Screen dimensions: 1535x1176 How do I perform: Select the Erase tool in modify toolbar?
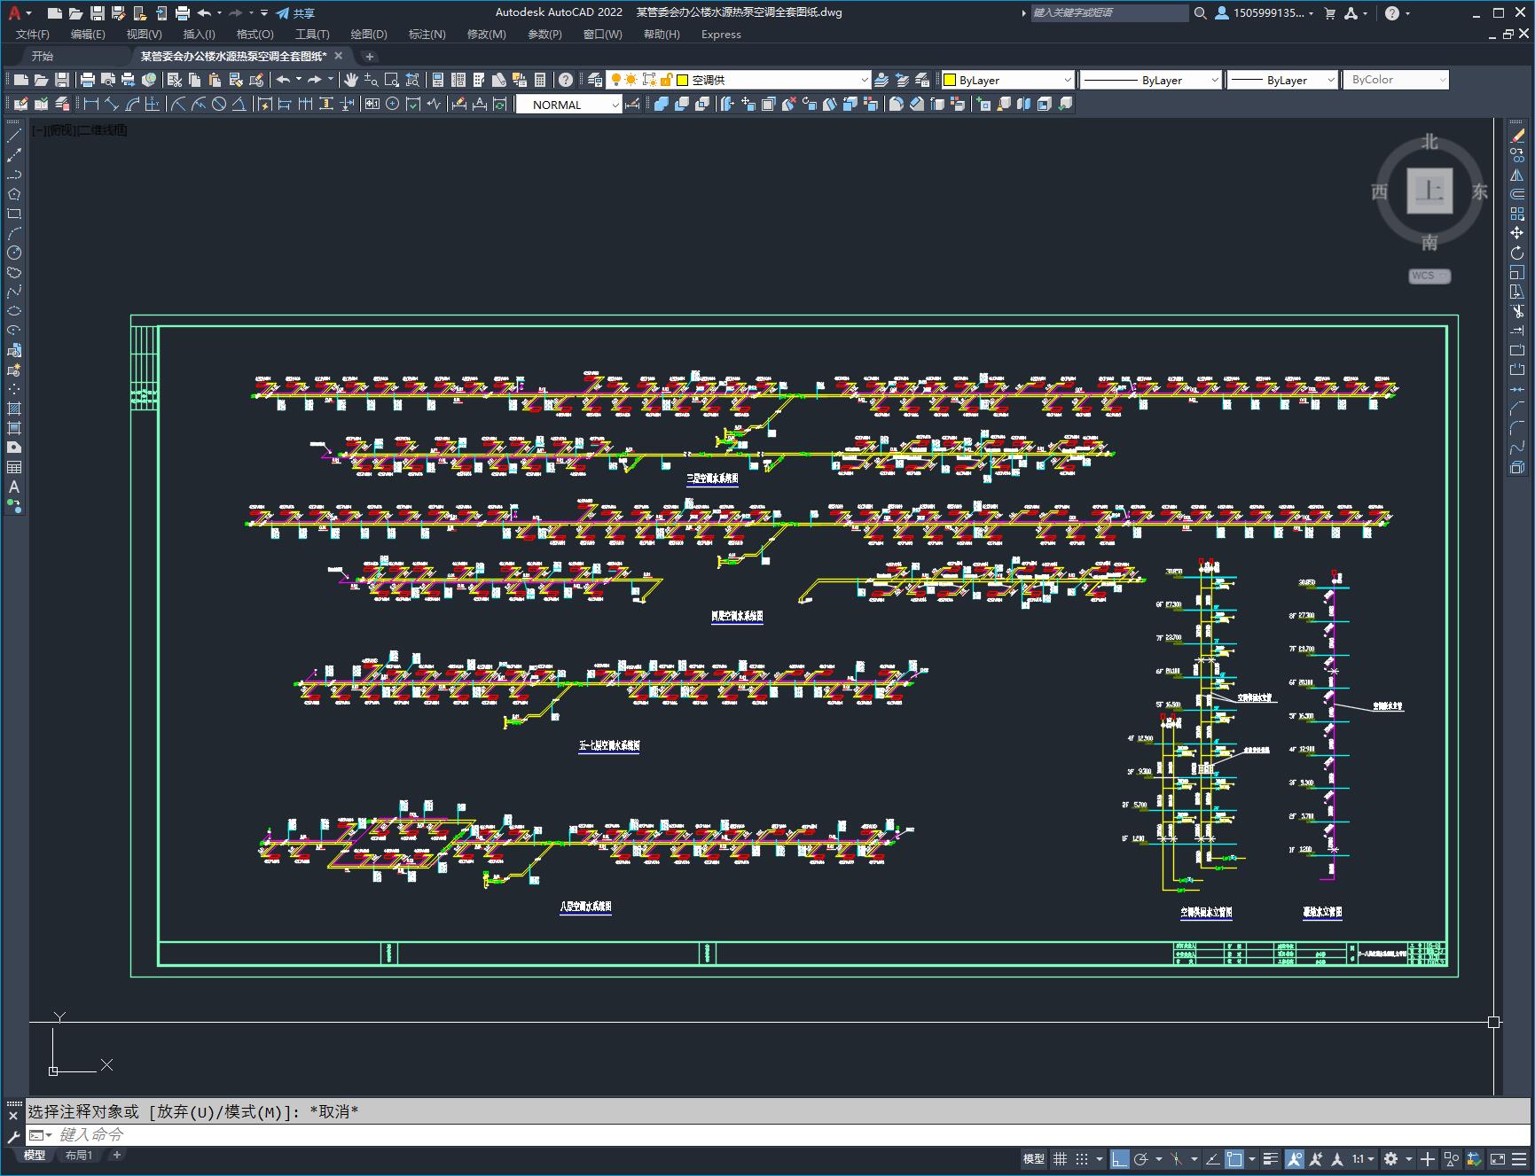pyautogui.click(x=1517, y=136)
